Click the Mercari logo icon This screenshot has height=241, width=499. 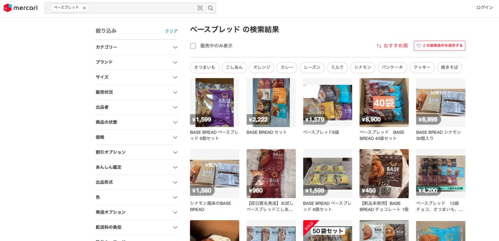pos(8,8)
